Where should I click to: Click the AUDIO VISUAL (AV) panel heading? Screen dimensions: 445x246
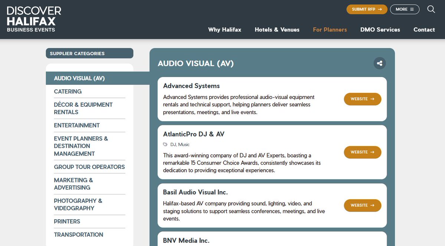(x=196, y=63)
